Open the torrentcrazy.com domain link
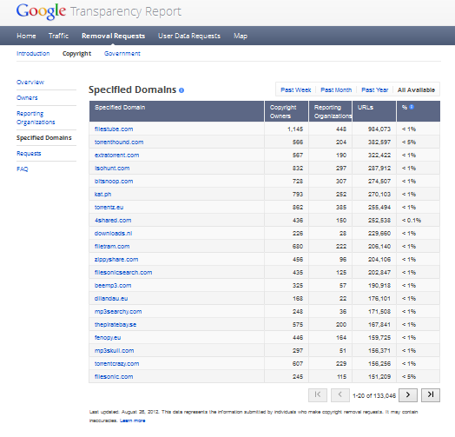Screen dimensions: 455x437 coord(116,364)
